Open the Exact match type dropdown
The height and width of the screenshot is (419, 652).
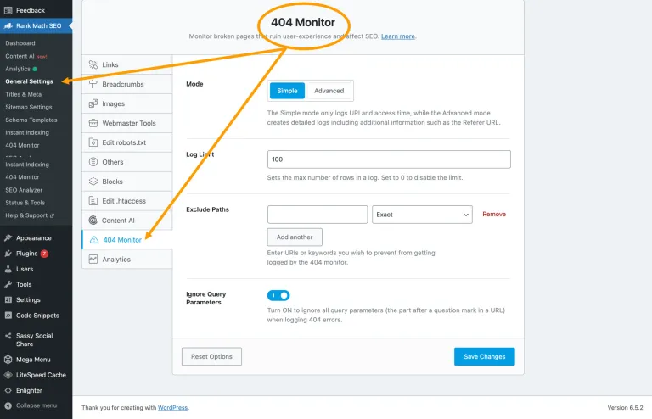point(422,215)
